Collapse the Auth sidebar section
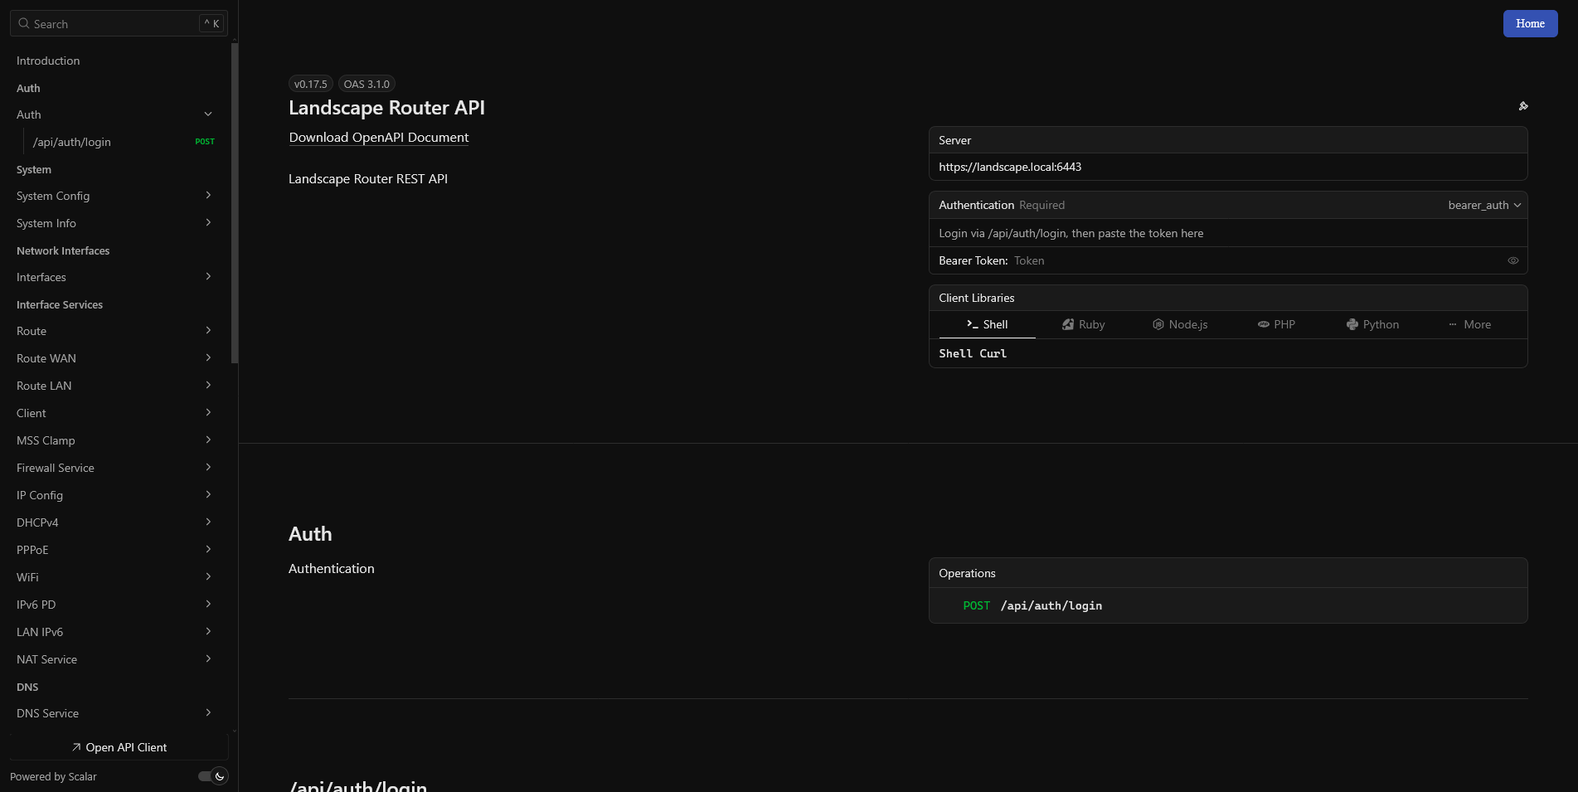 coord(208,114)
